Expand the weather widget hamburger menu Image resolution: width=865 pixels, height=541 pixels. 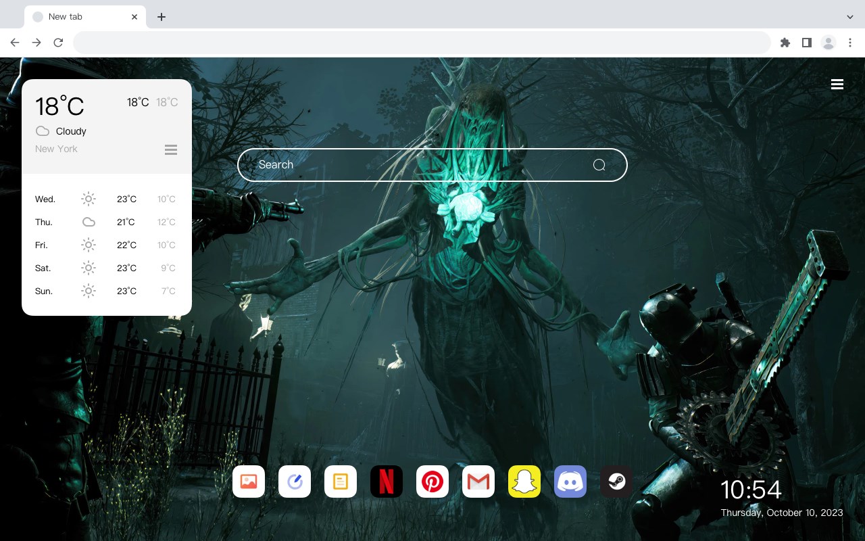[171, 149]
